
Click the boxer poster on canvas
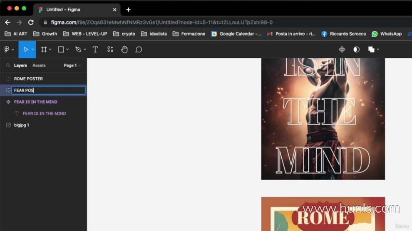tap(323, 119)
